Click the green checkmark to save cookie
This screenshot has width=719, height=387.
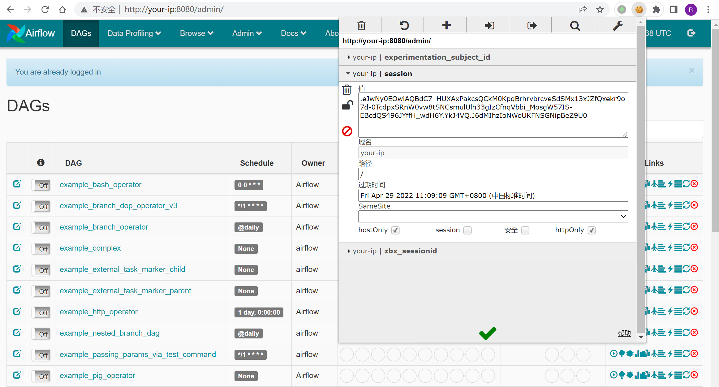(487, 333)
